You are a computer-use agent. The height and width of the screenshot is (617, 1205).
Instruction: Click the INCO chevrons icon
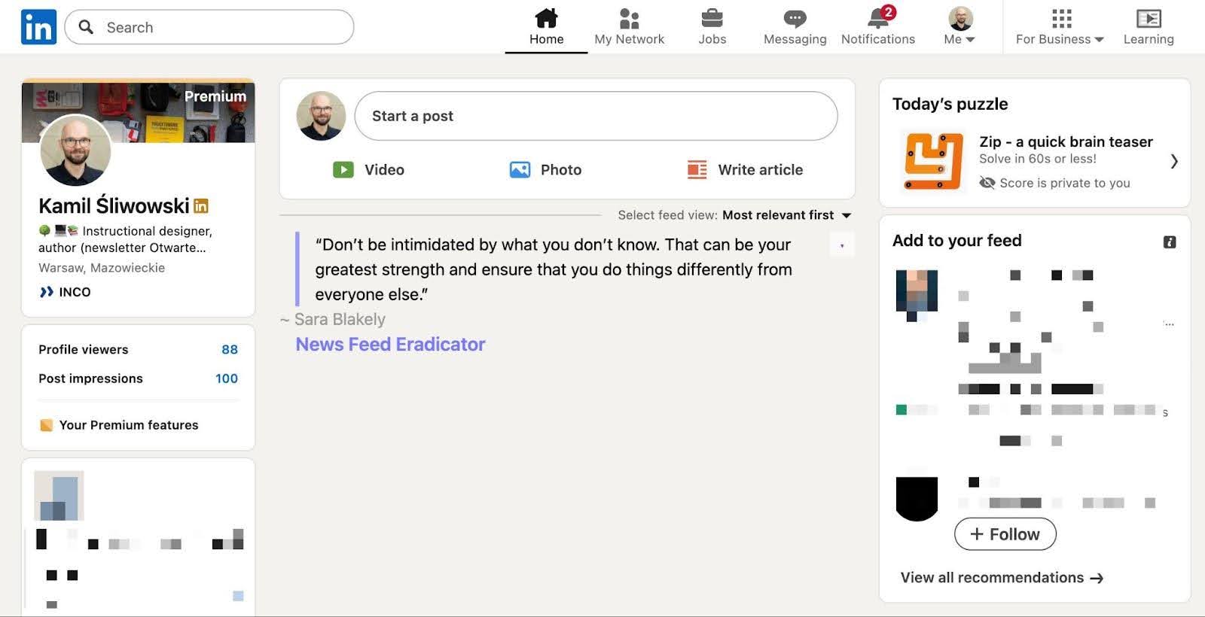point(47,292)
